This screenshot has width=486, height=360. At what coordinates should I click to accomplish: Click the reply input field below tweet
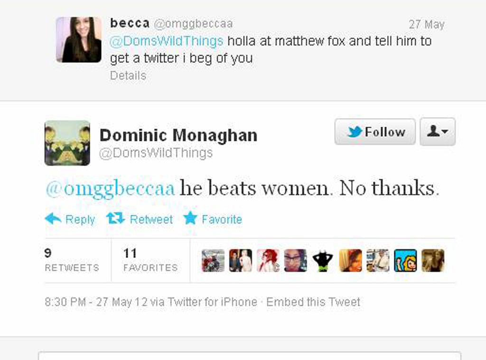[x=249, y=356]
